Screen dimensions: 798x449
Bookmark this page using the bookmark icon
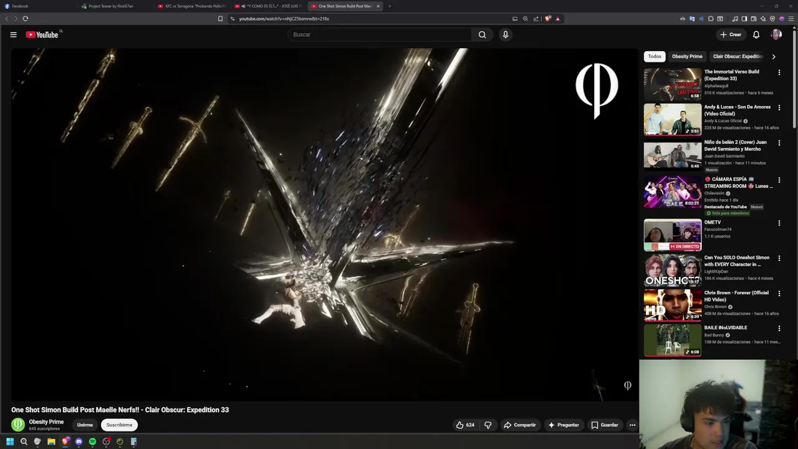click(x=220, y=19)
